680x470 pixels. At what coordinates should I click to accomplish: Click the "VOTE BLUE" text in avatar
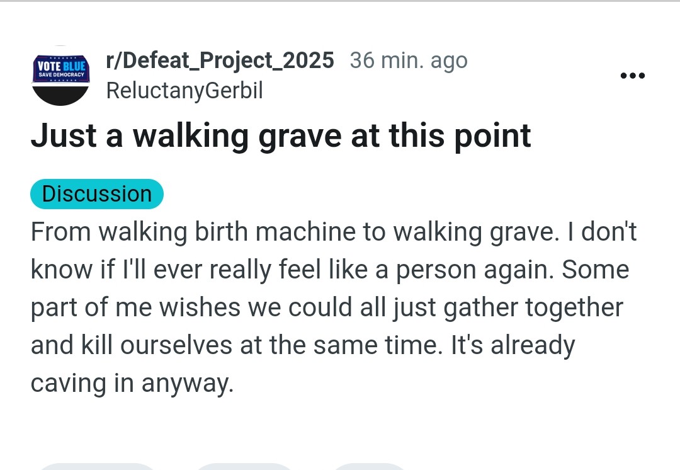pyautogui.click(x=60, y=66)
